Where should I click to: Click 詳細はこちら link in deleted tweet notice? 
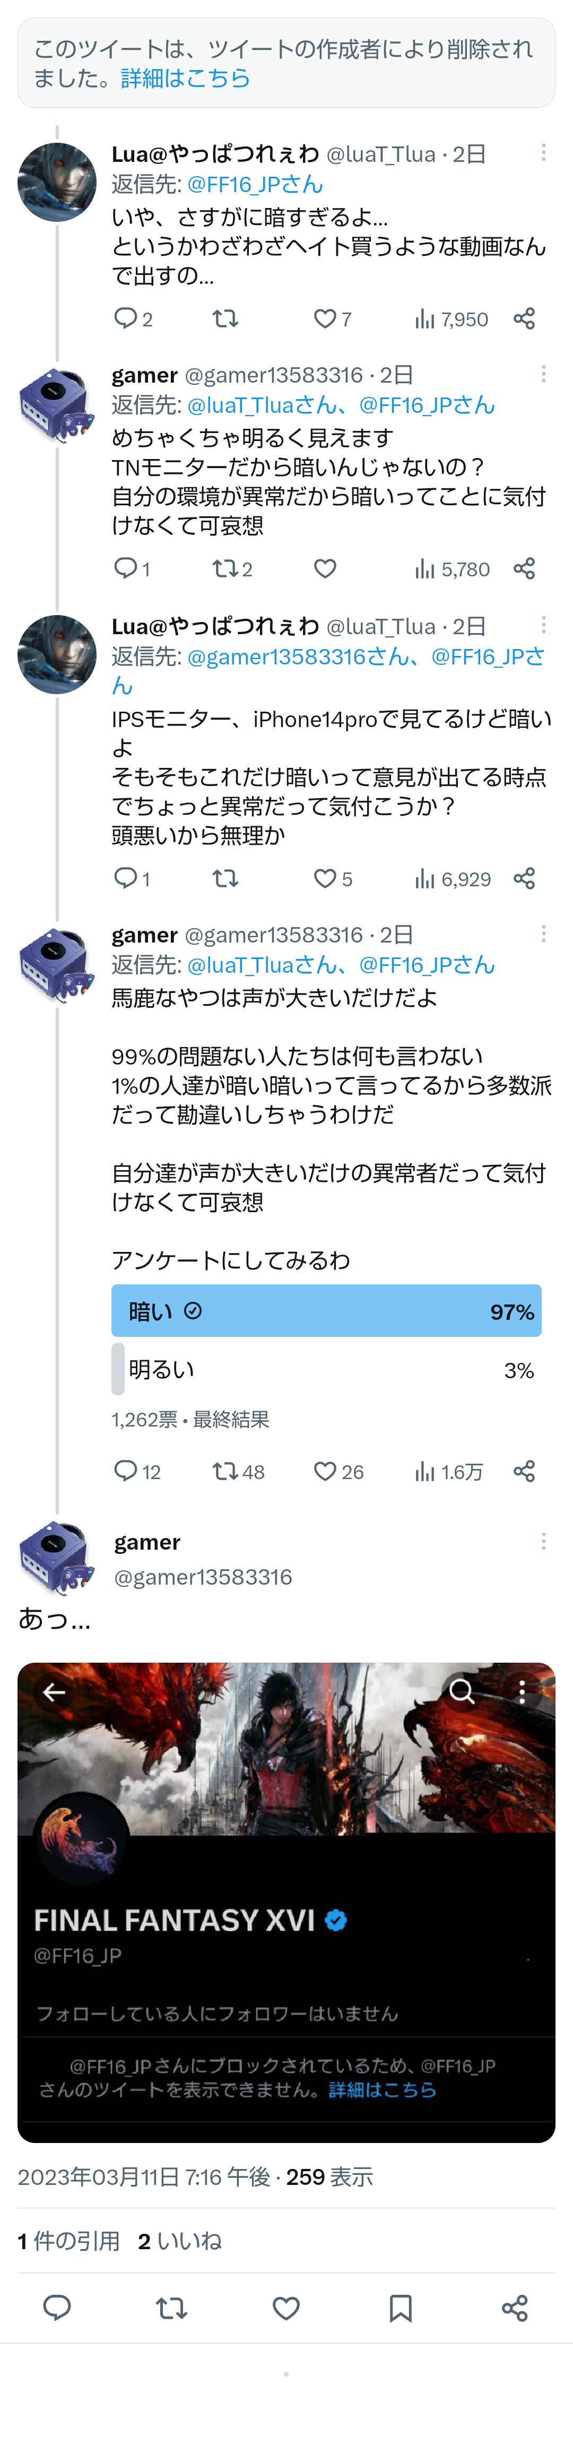click(x=185, y=79)
